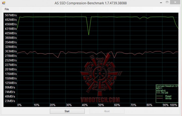Screen dimensions: 182x116
Task: Click the 30% x-axis label
Action: (69, 105)
